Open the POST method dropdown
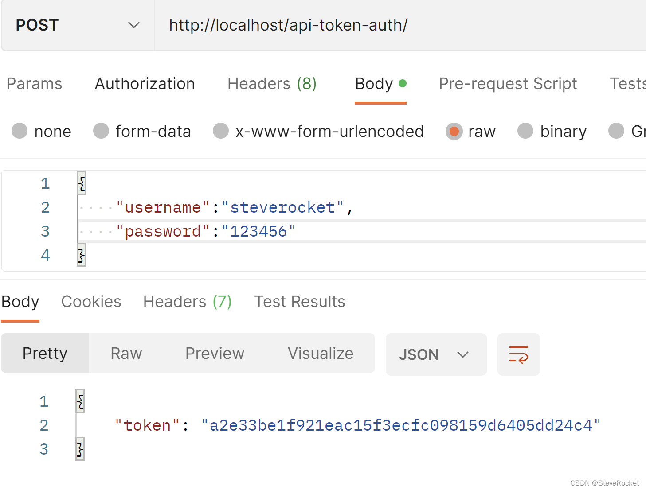This screenshot has width=646, height=490. [78, 25]
